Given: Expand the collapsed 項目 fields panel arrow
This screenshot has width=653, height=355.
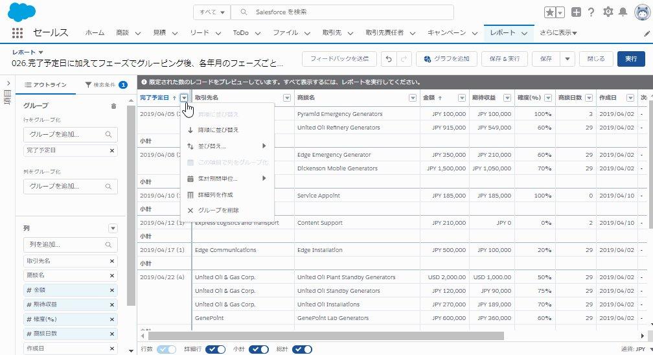Looking at the screenshot, I should tap(8, 84).
